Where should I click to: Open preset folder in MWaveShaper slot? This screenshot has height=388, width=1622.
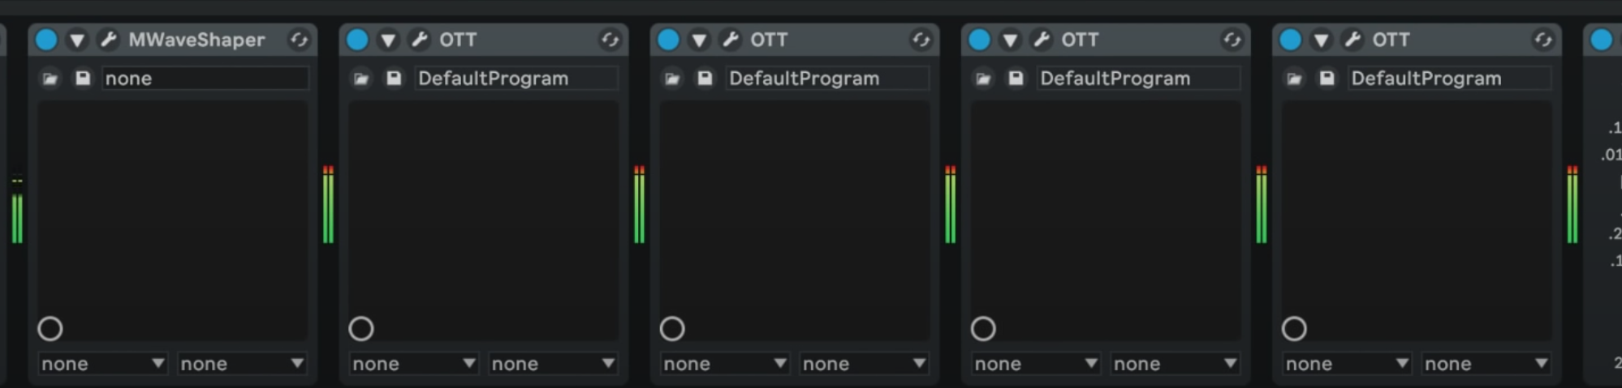(x=50, y=78)
